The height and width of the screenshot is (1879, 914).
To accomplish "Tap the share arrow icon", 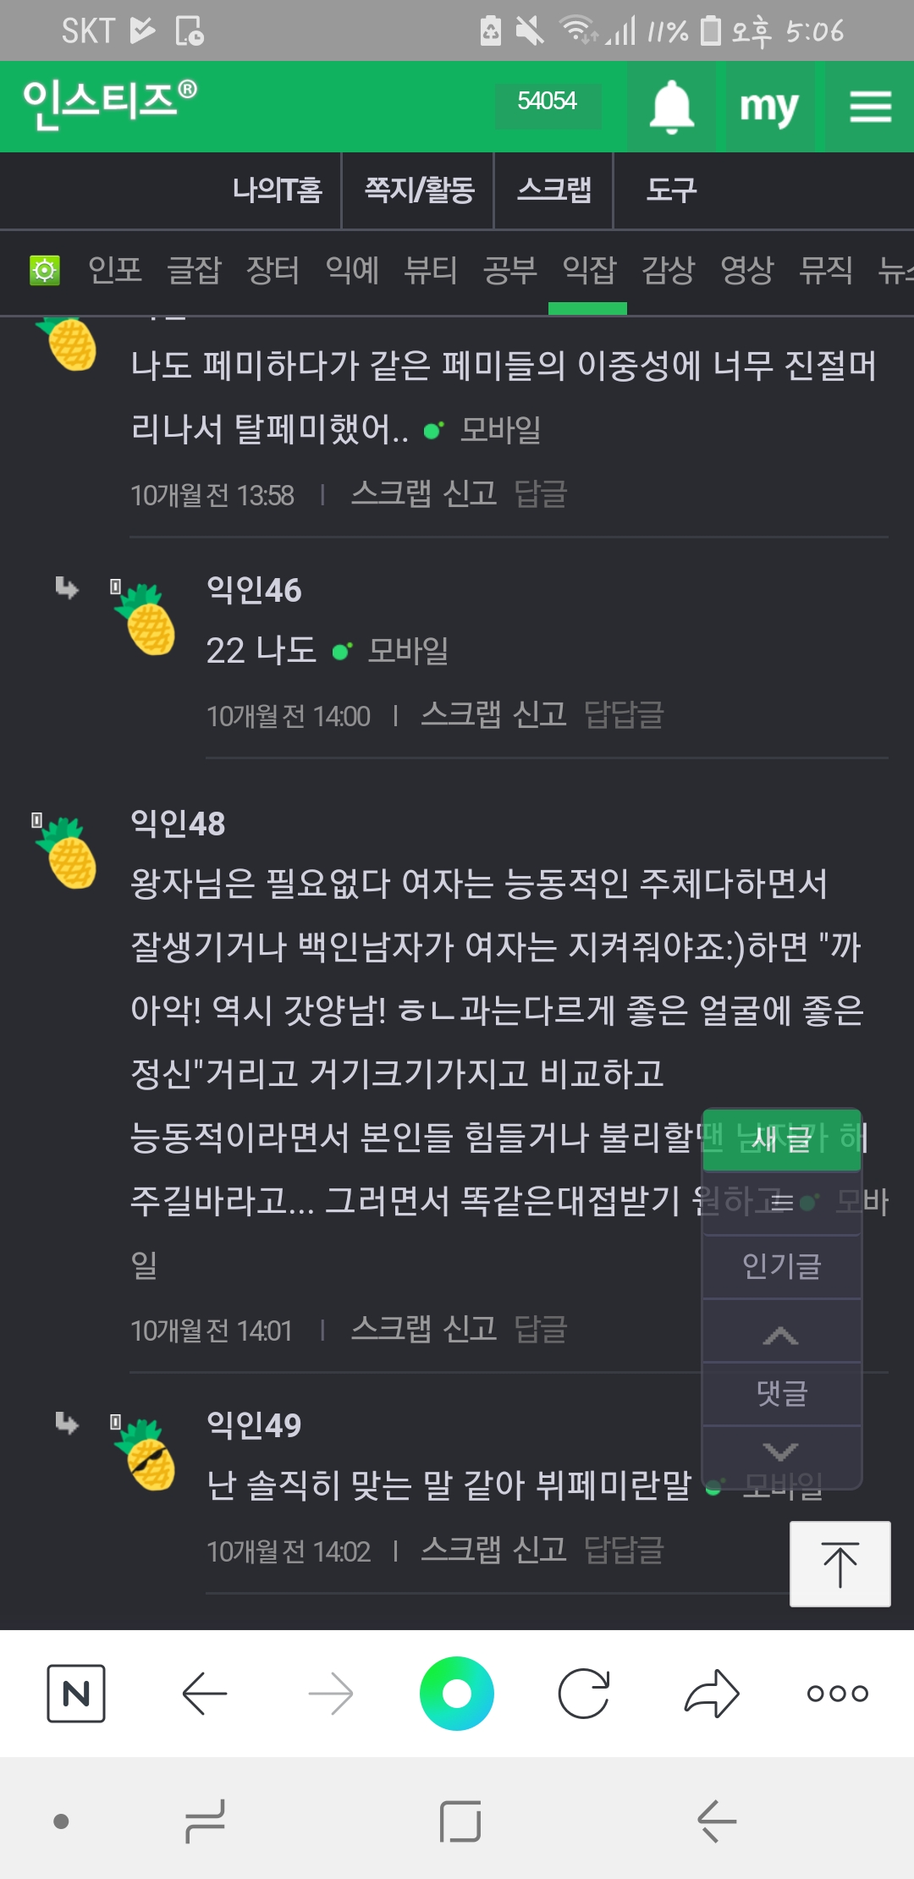I will 712,1694.
